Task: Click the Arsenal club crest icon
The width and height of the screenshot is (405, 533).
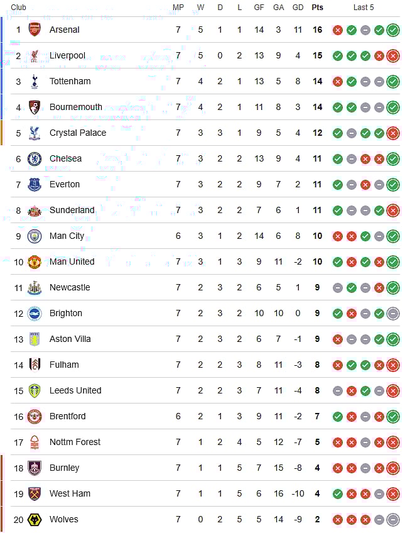Action: tap(35, 30)
